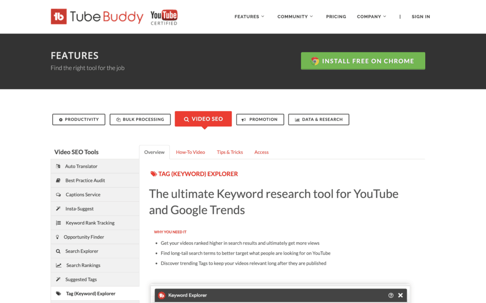Click the Best Practice Audit book icon

click(58, 180)
